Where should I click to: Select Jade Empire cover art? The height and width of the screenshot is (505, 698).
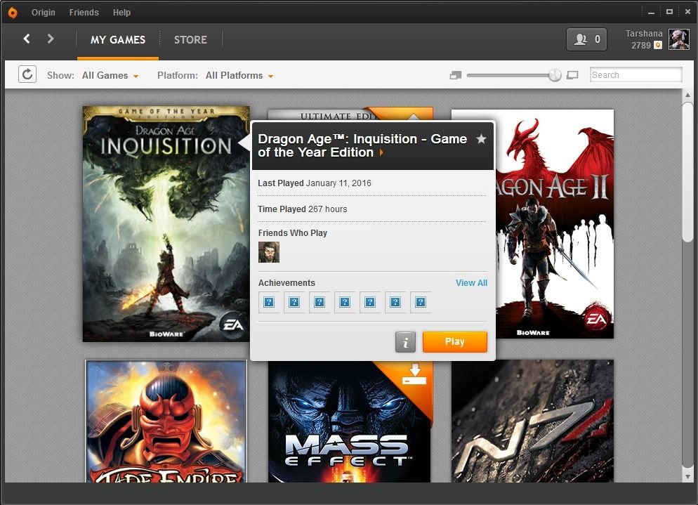pyautogui.click(x=166, y=421)
